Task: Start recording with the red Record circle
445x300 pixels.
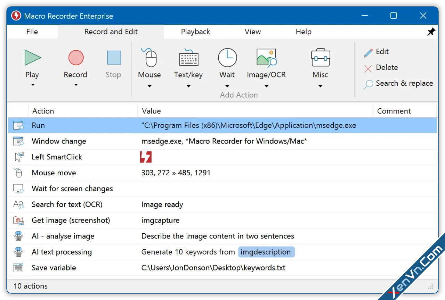Action: tap(76, 58)
